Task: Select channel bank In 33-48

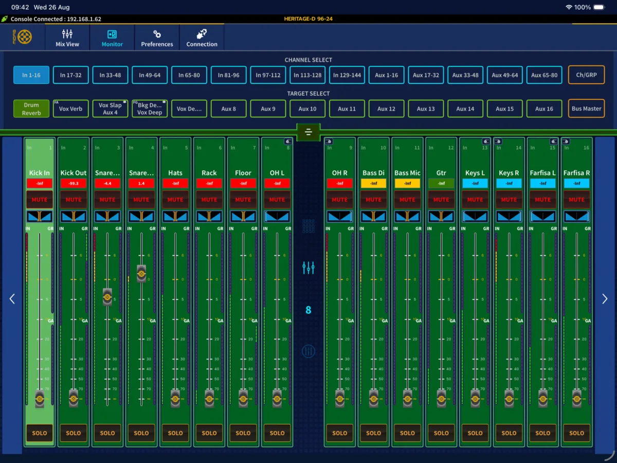Action: tap(110, 75)
